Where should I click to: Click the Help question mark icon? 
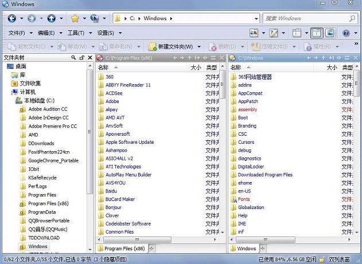[346, 33]
